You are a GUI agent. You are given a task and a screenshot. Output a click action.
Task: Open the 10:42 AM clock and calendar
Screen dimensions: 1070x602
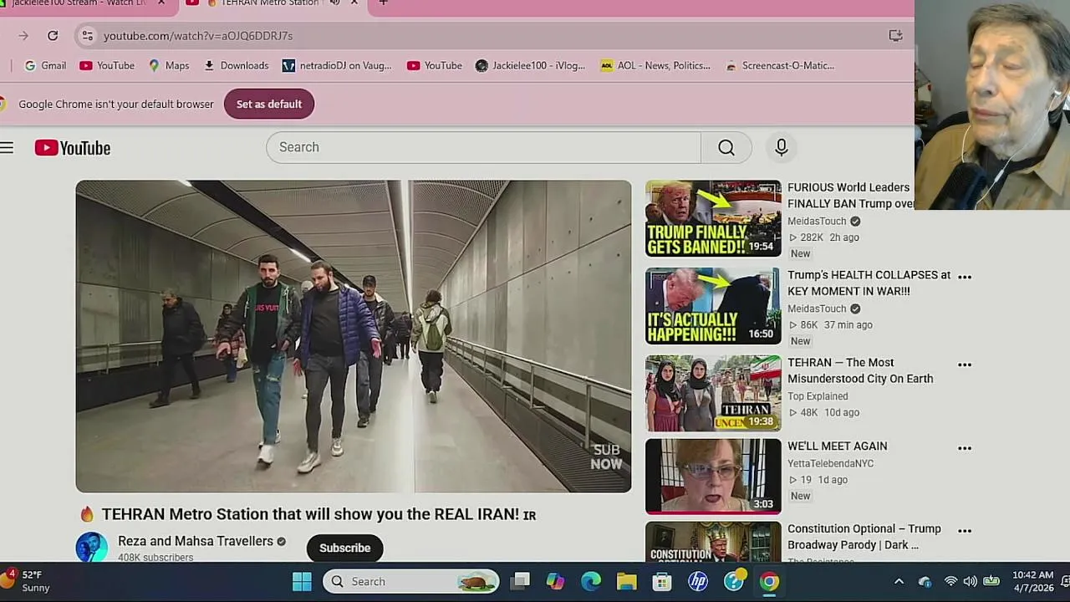(x=1032, y=581)
